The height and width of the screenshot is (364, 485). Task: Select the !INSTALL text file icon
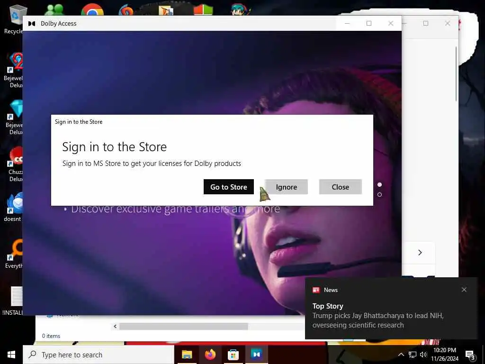click(x=13, y=301)
